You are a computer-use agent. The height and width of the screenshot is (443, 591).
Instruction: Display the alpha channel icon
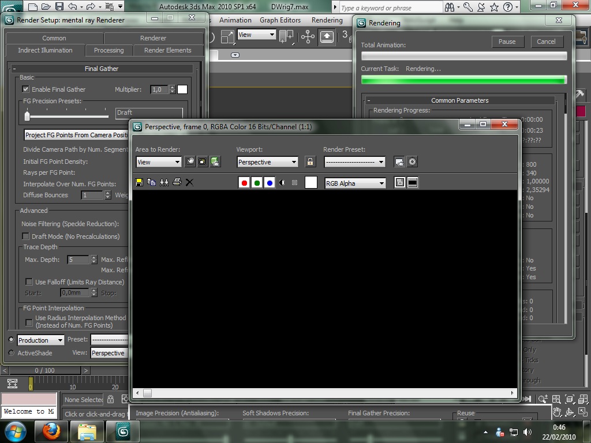click(282, 183)
